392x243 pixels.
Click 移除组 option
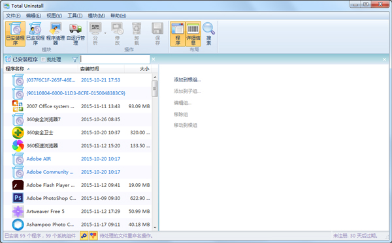click(x=181, y=114)
